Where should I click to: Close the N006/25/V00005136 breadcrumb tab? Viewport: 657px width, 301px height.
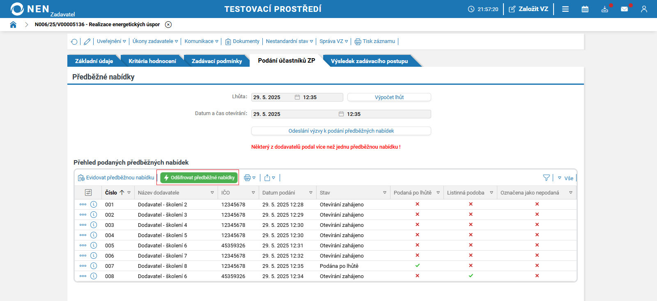pyautogui.click(x=168, y=25)
